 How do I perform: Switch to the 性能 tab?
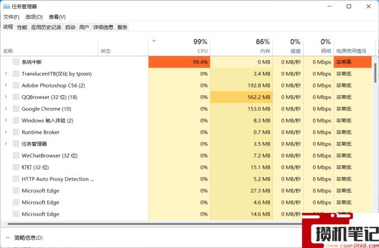coord(22,27)
